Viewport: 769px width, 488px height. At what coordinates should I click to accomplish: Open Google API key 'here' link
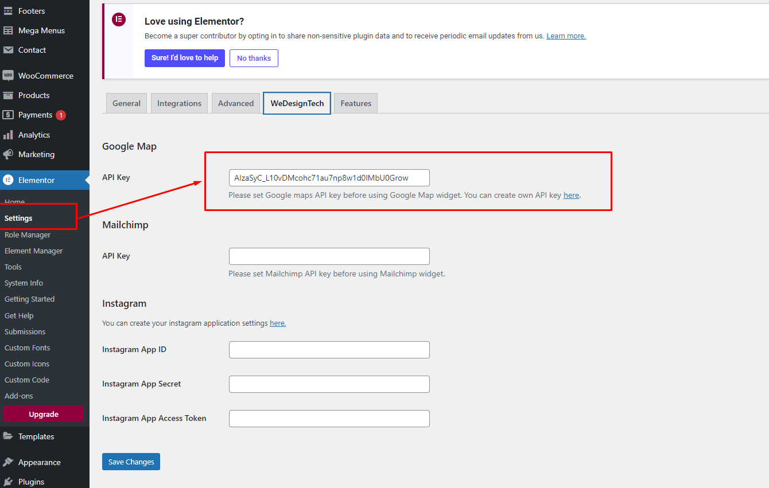pyautogui.click(x=571, y=195)
